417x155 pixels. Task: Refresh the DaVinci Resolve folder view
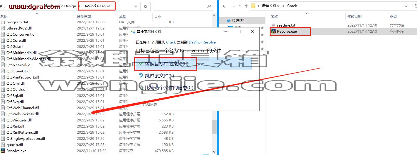click(x=146, y=6)
